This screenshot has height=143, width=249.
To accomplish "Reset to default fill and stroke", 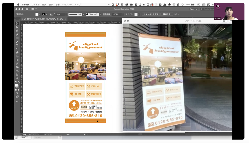I will [x=16, y=82].
